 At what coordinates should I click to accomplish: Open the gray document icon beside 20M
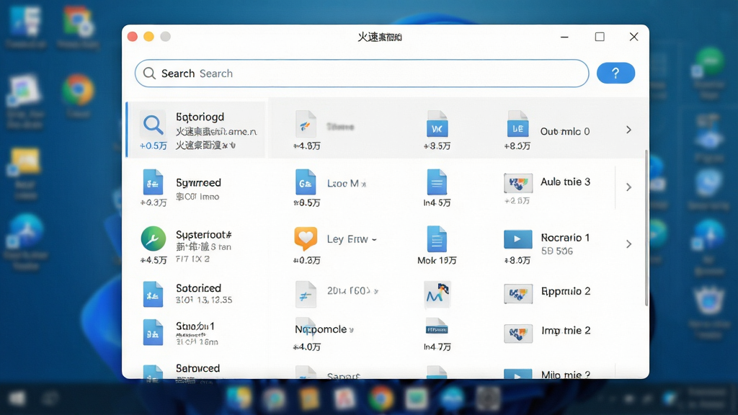pyautogui.click(x=306, y=295)
